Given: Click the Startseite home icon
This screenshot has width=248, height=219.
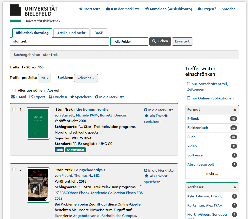Looking at the screenshot, I should tap(81, 9).
